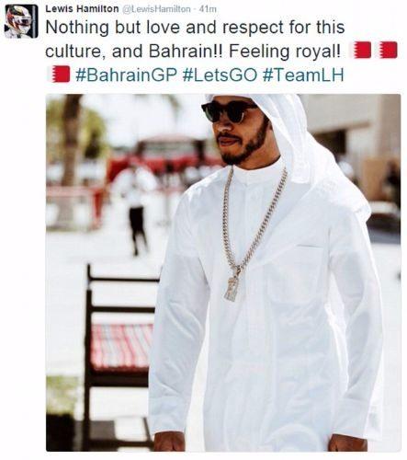Open the #BahrainGP hashtag

(x=126, y=75)
